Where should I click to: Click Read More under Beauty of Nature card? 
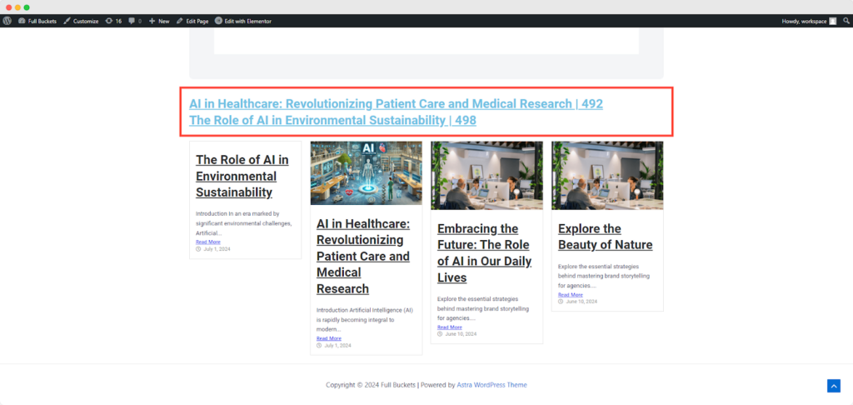tap(571, 294)
